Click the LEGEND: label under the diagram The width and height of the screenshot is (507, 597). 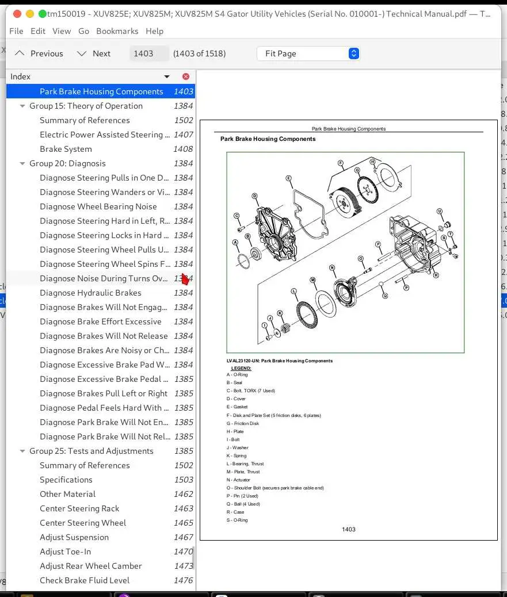(x=241, y=368)
